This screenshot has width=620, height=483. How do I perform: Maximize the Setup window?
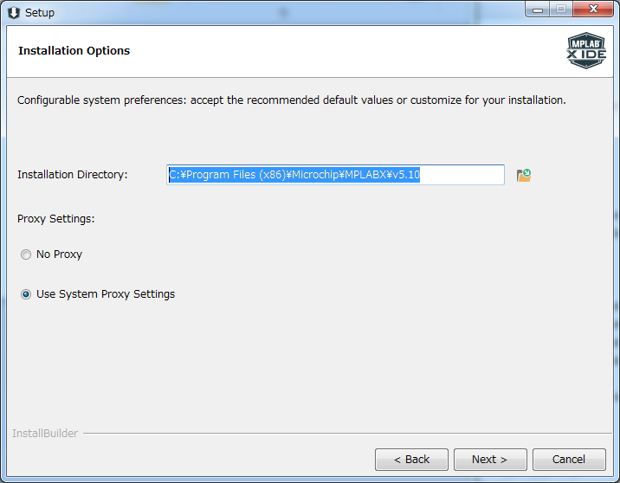click(561, 10)
